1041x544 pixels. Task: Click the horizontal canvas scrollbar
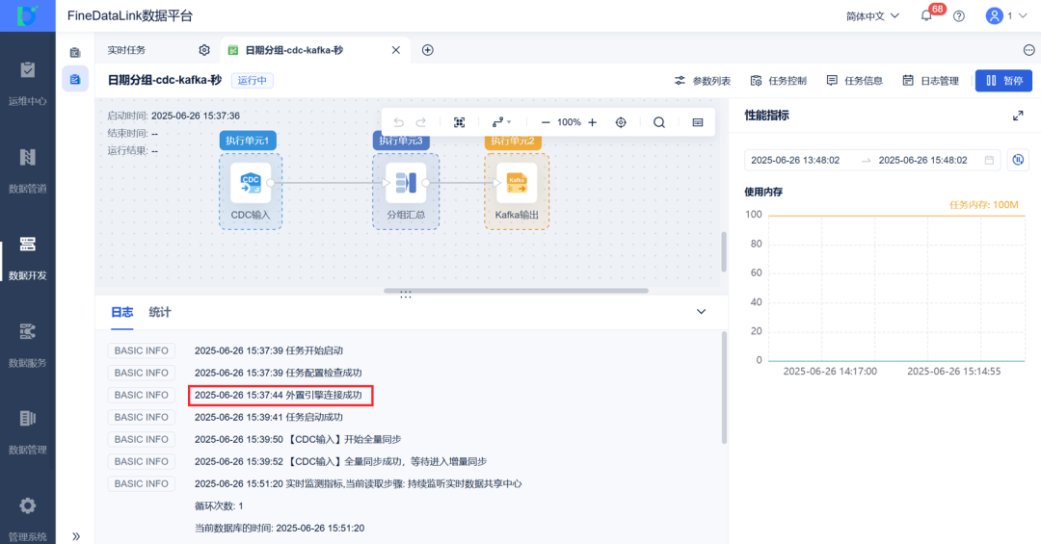(516, 291)
